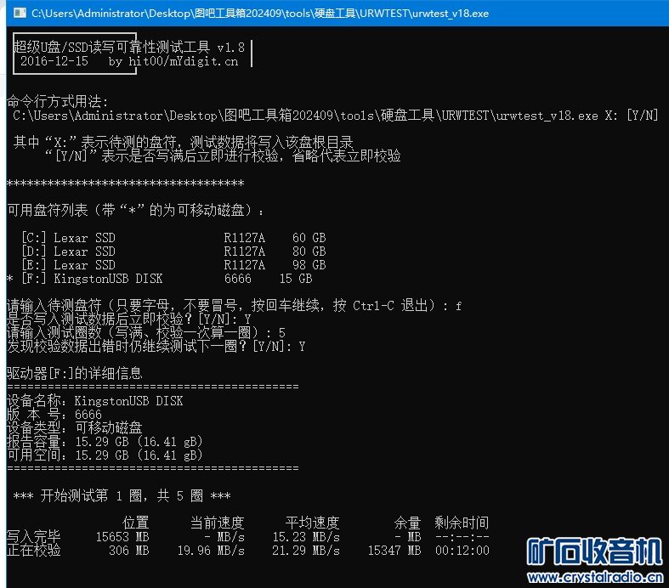Click the '设备类型: 可移动磁盘' line
The width and height of the screenshot is (669, 588).
[75, 428]
